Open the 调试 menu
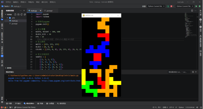The image size is (203, 109). click(38, 2)
